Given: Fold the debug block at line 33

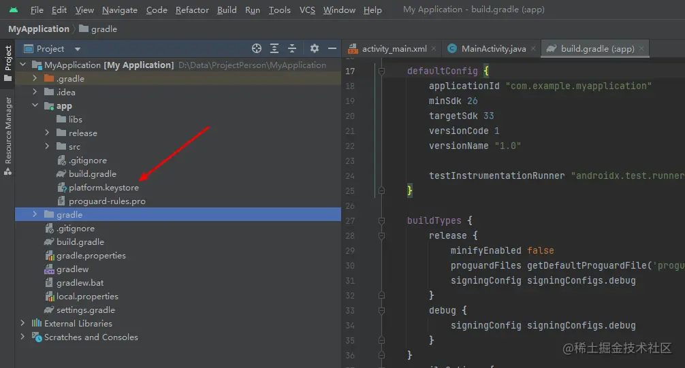Looking at the screenshot, I should tap(381, 310).
